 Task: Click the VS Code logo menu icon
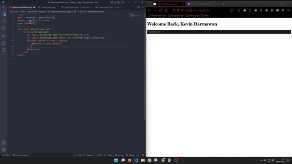click(x=3, y=2)
